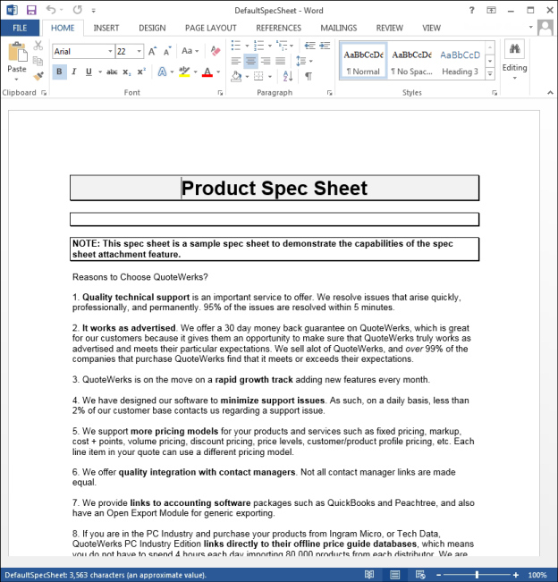
Task: Open the Change Case Aa dropdown
Action: pyautogui.click(x=190, y=51)
